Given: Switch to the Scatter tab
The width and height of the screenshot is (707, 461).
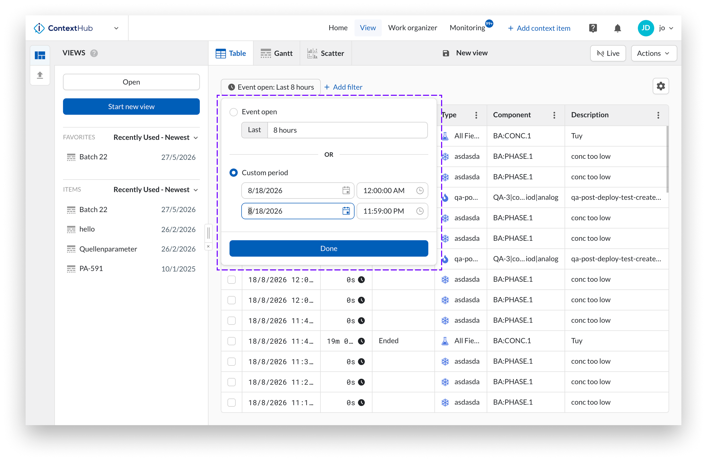Looking at the screenshot, I should (325, 53).
